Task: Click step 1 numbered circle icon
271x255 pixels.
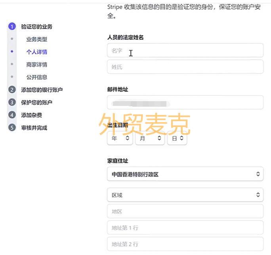Action: (x=12, y=27)
